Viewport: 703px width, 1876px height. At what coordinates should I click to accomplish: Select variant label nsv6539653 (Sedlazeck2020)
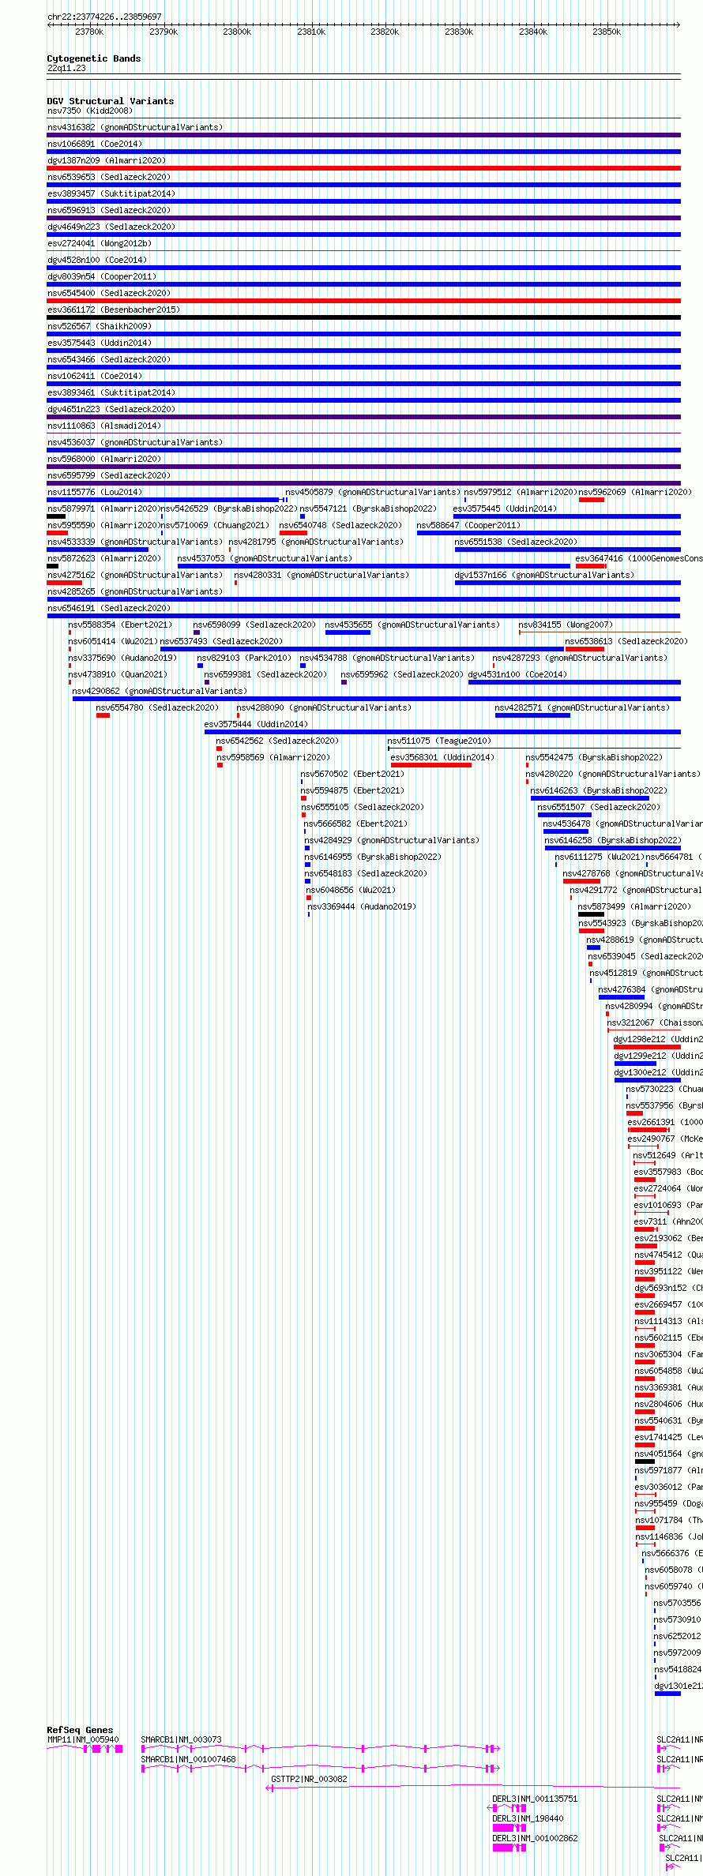(109, 177)
